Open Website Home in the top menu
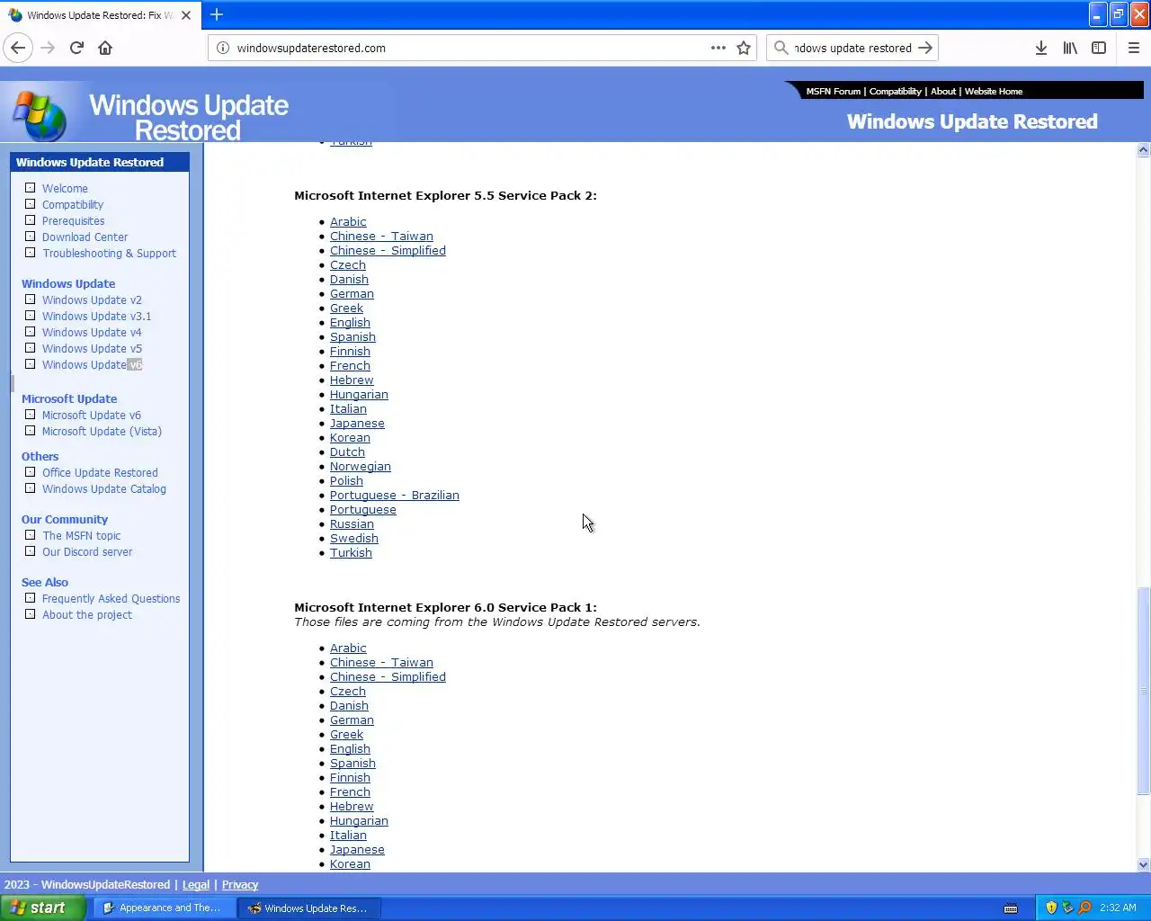The width and height of the screenshot is (1151, 921). [994, 91]
